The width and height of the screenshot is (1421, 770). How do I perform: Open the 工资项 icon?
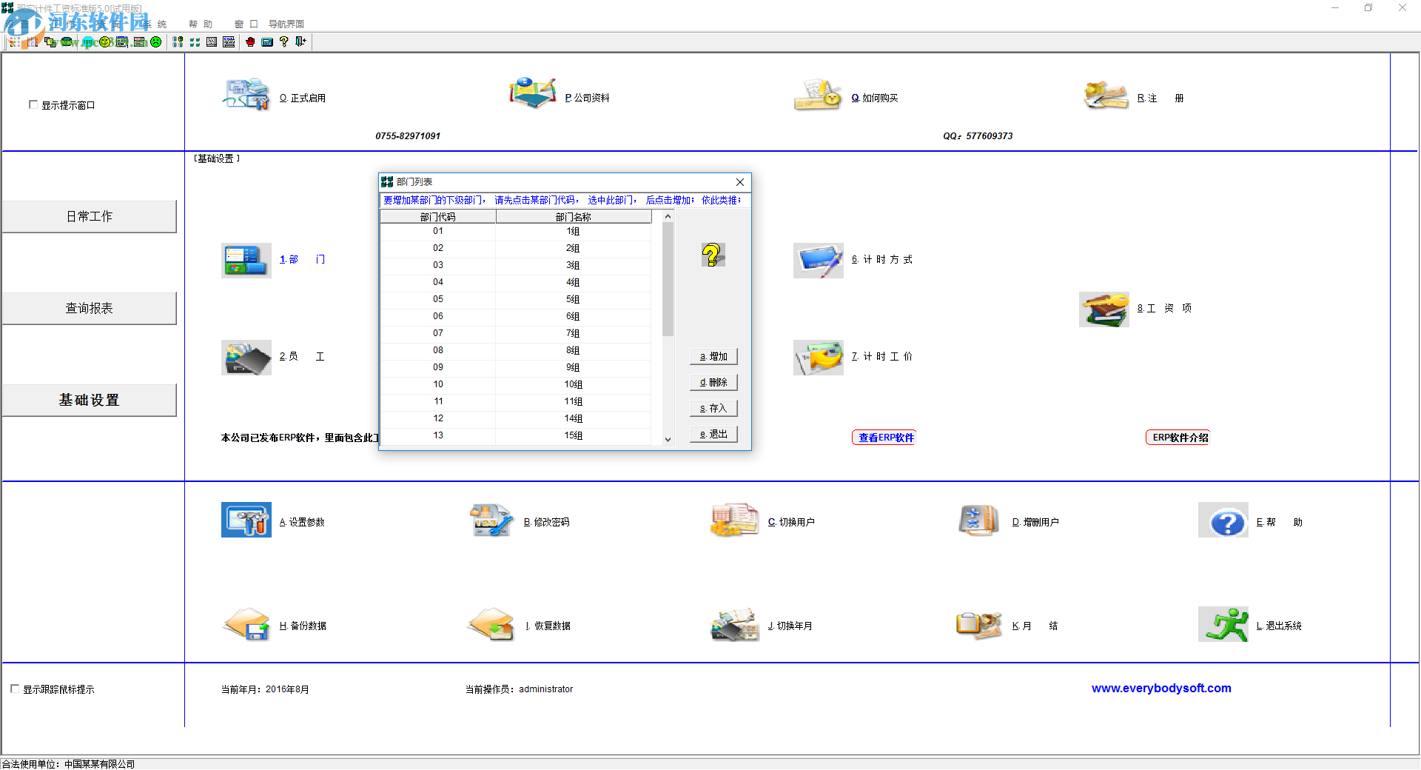coord(1104,309)
